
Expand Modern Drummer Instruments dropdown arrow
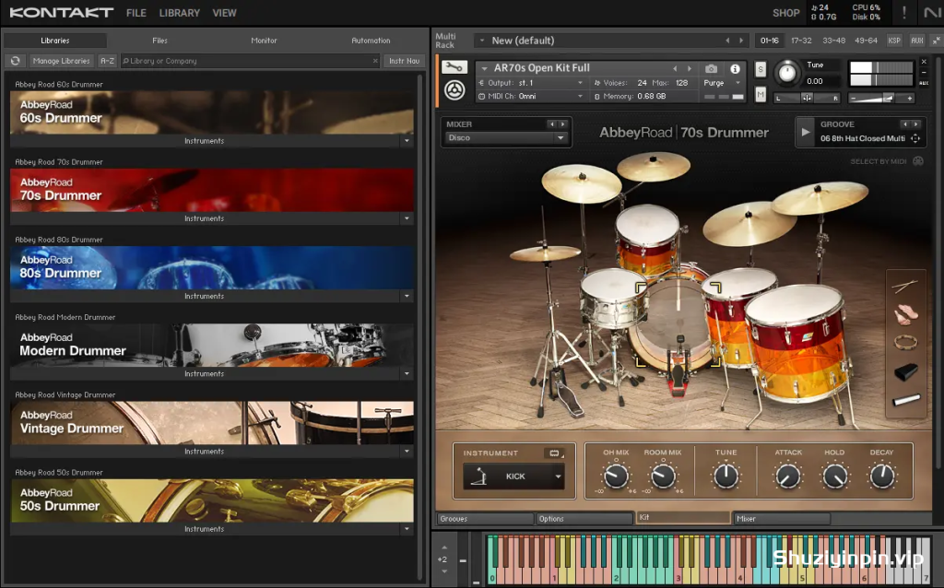[407, 374]
